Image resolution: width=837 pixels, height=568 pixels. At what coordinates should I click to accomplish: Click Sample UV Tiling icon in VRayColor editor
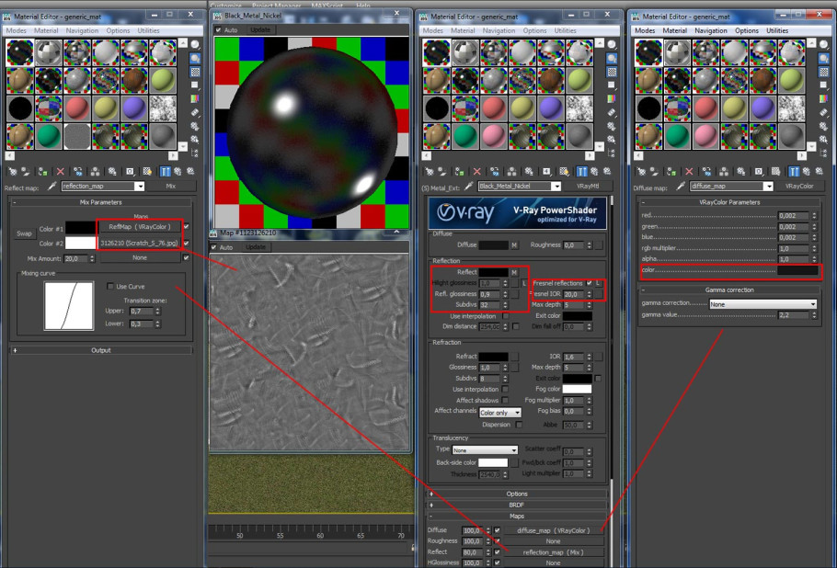tap(823, 85)
